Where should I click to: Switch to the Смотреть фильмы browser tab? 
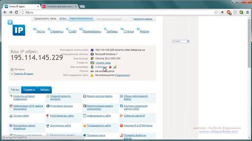pos(59,7)
